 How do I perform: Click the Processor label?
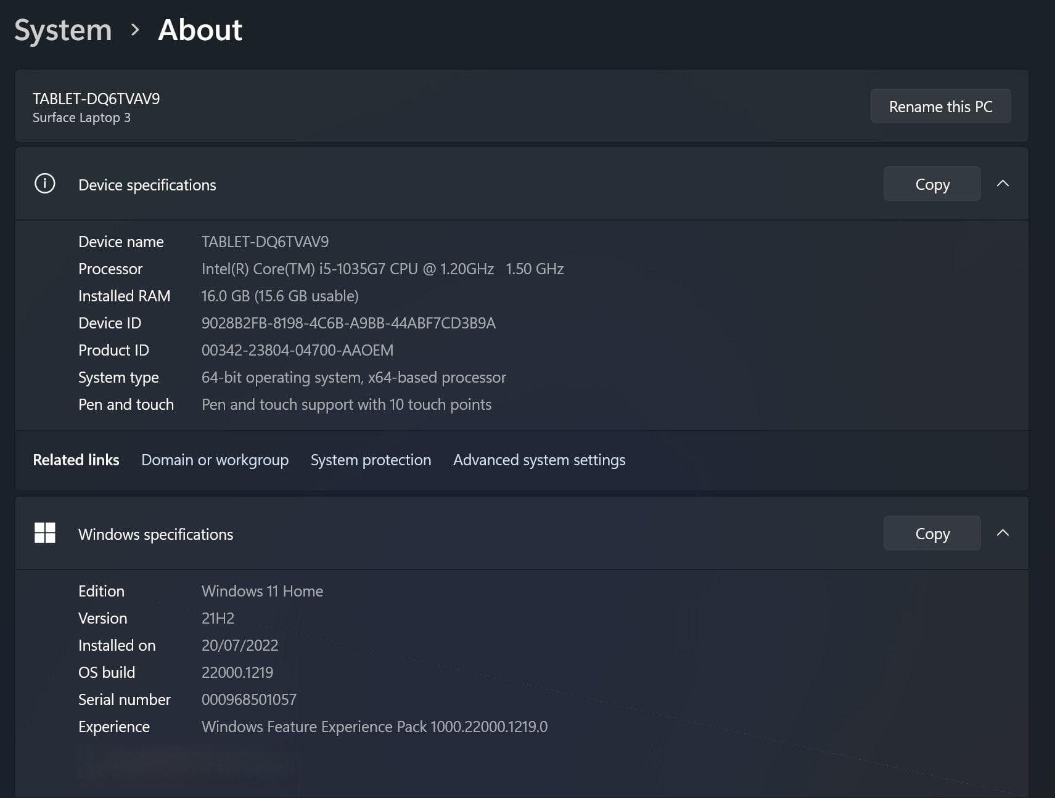tap(110, 269)
